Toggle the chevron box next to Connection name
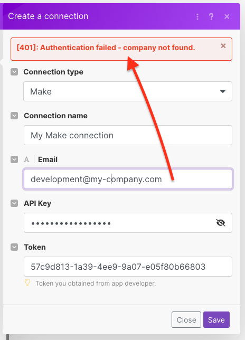 (14, 116)
